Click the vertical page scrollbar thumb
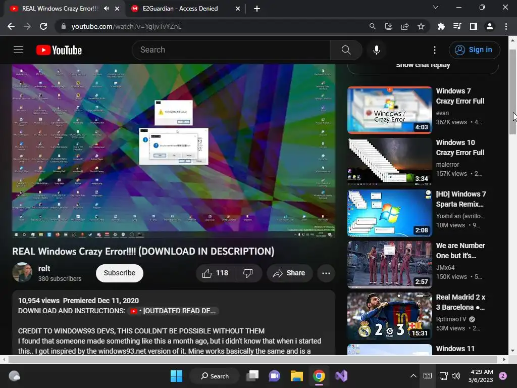Screen dimensions: 517x388 click(x=512, y=92)
